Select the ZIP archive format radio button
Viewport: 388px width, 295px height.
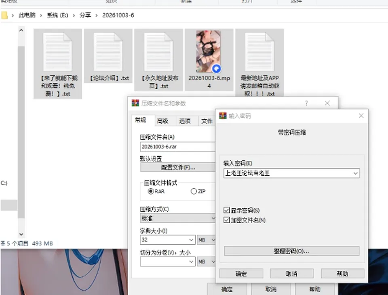click(194, 191)
